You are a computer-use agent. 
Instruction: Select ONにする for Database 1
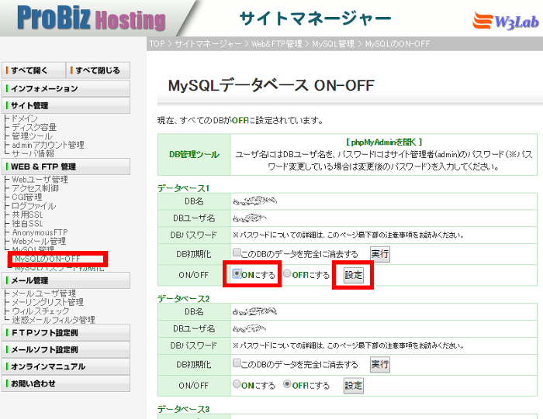tap(237, 274)
